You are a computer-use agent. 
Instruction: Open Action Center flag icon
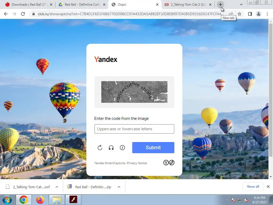[233, 200]
